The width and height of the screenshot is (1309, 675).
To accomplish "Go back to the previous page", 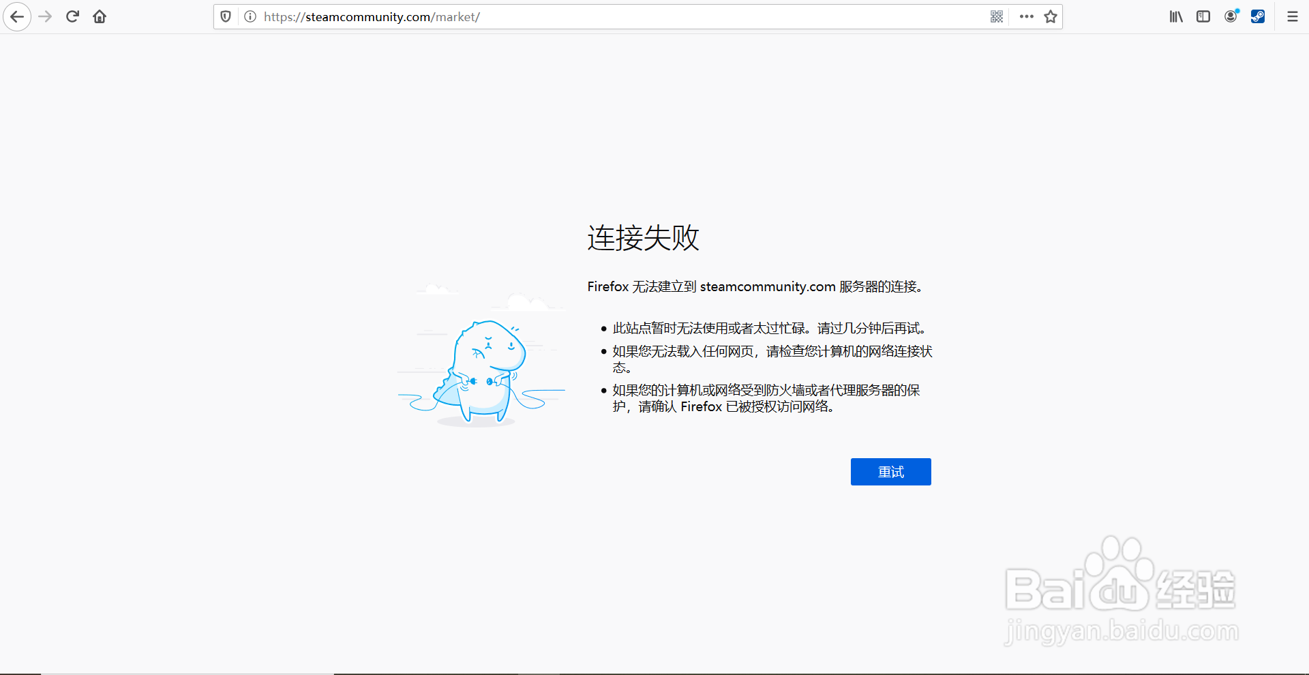I will (17, 17).
